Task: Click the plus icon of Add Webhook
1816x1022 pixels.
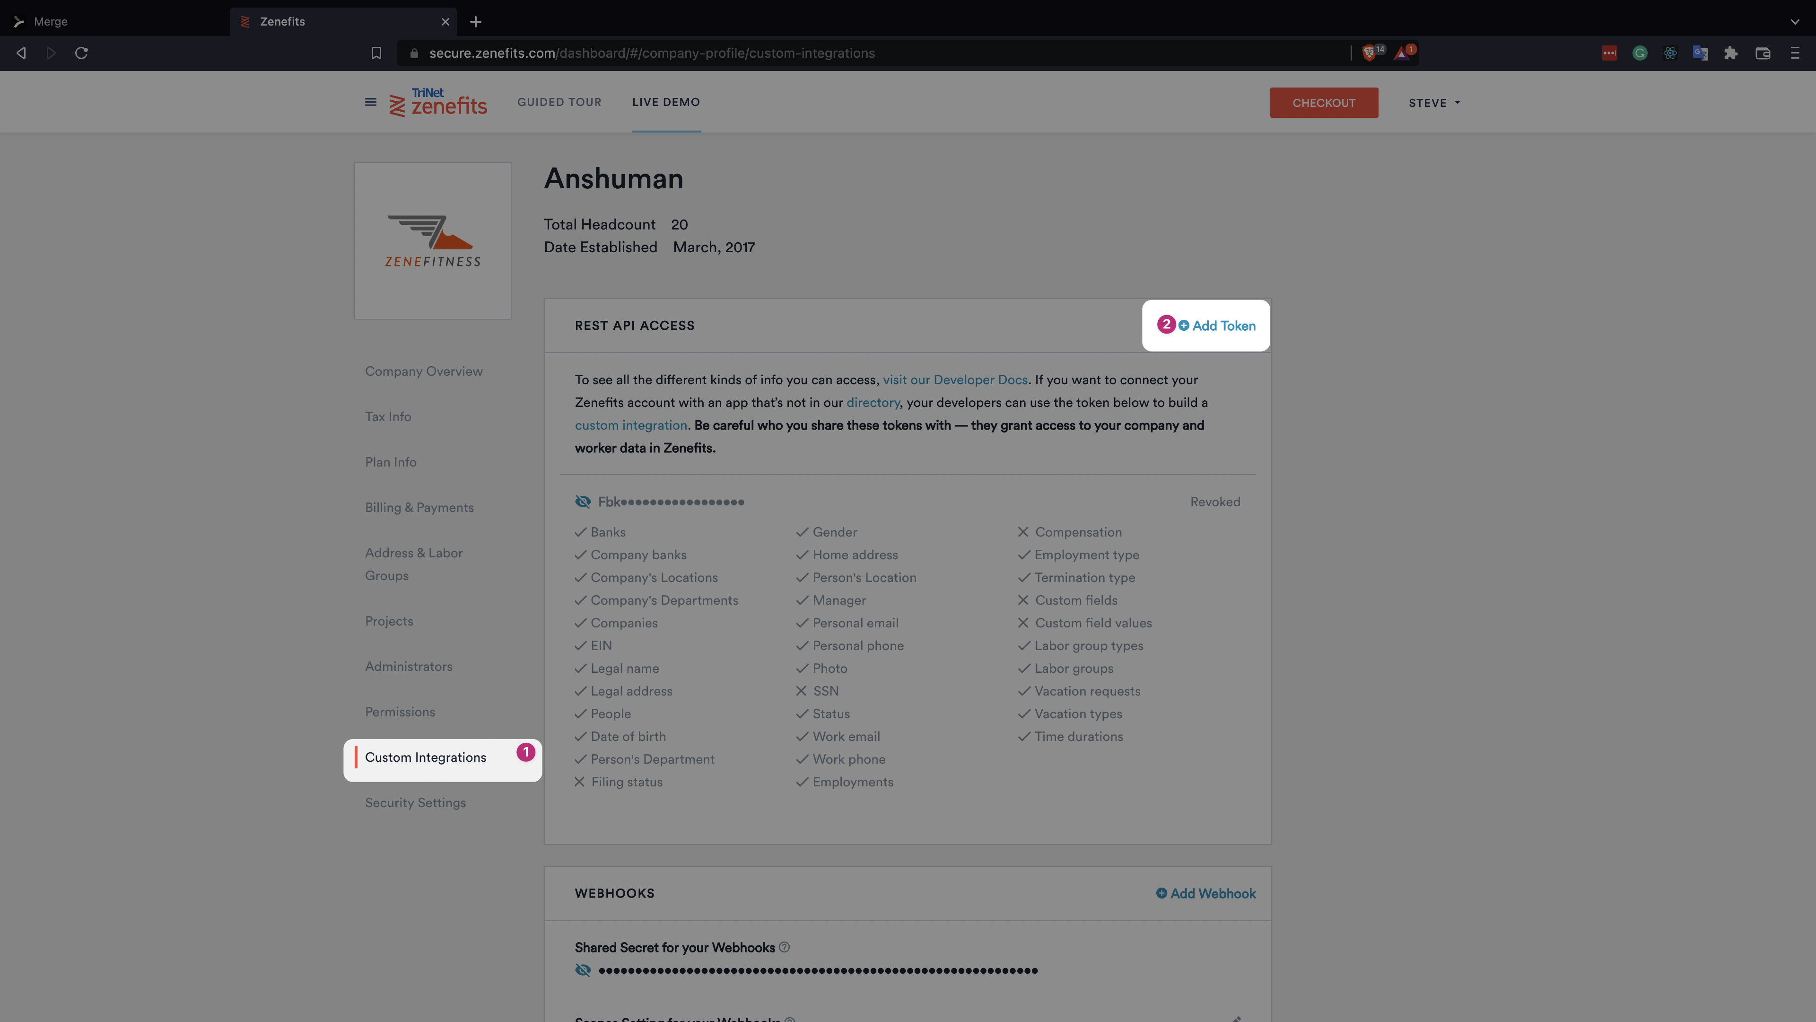Action: click(x=1161, y=893)
